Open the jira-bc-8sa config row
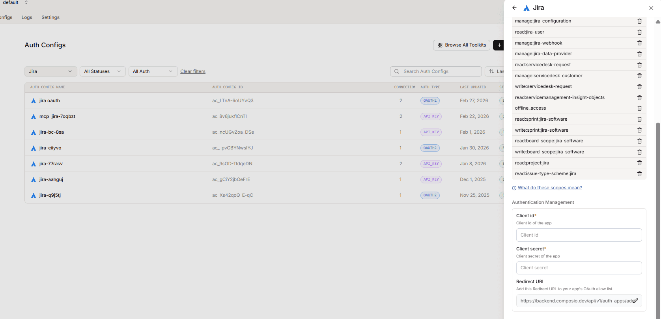The width and height of the screenshot is (661, 319). 264,132
